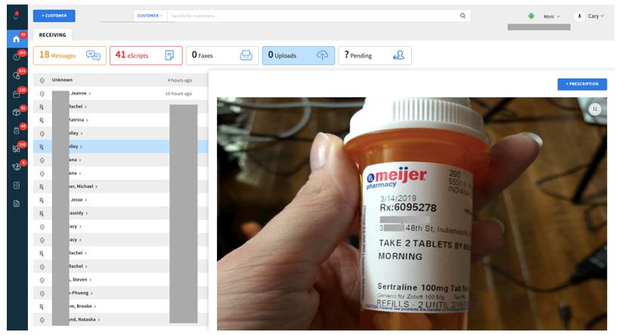Open the Home icon in sidebar
The image size is (619, 335).
[x=16, y=39]
